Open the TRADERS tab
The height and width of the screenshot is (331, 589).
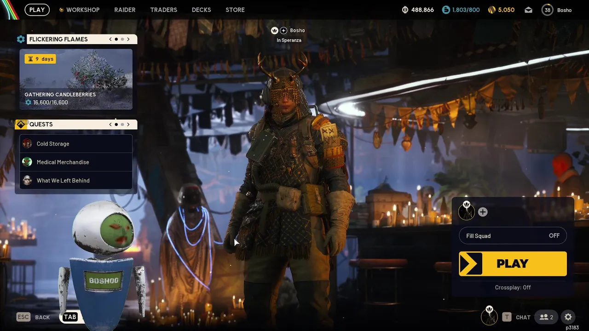[x=163, y=10]
